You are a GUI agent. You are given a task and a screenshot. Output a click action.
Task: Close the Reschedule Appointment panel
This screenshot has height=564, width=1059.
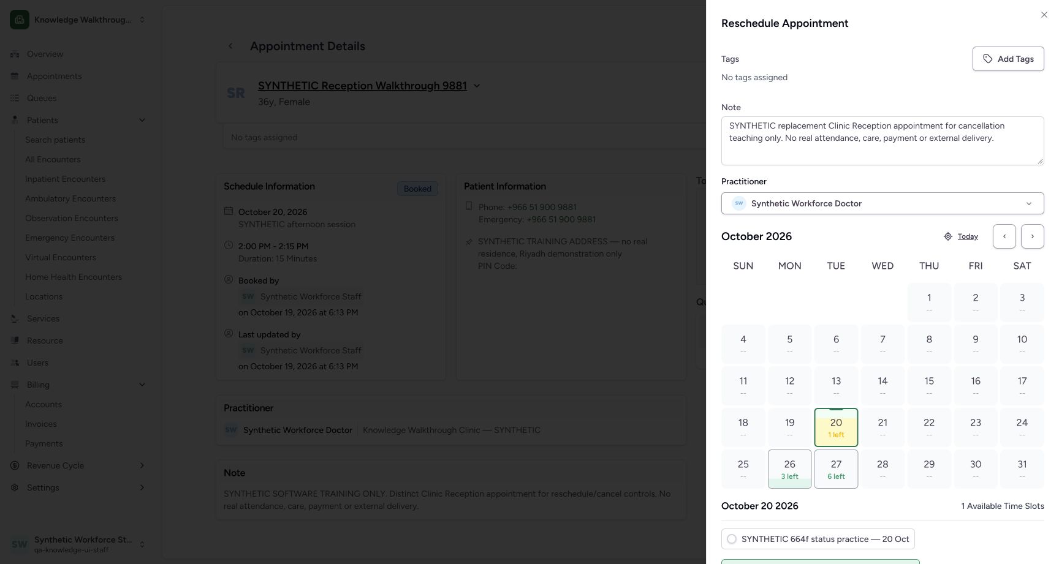pos(1044,15)
